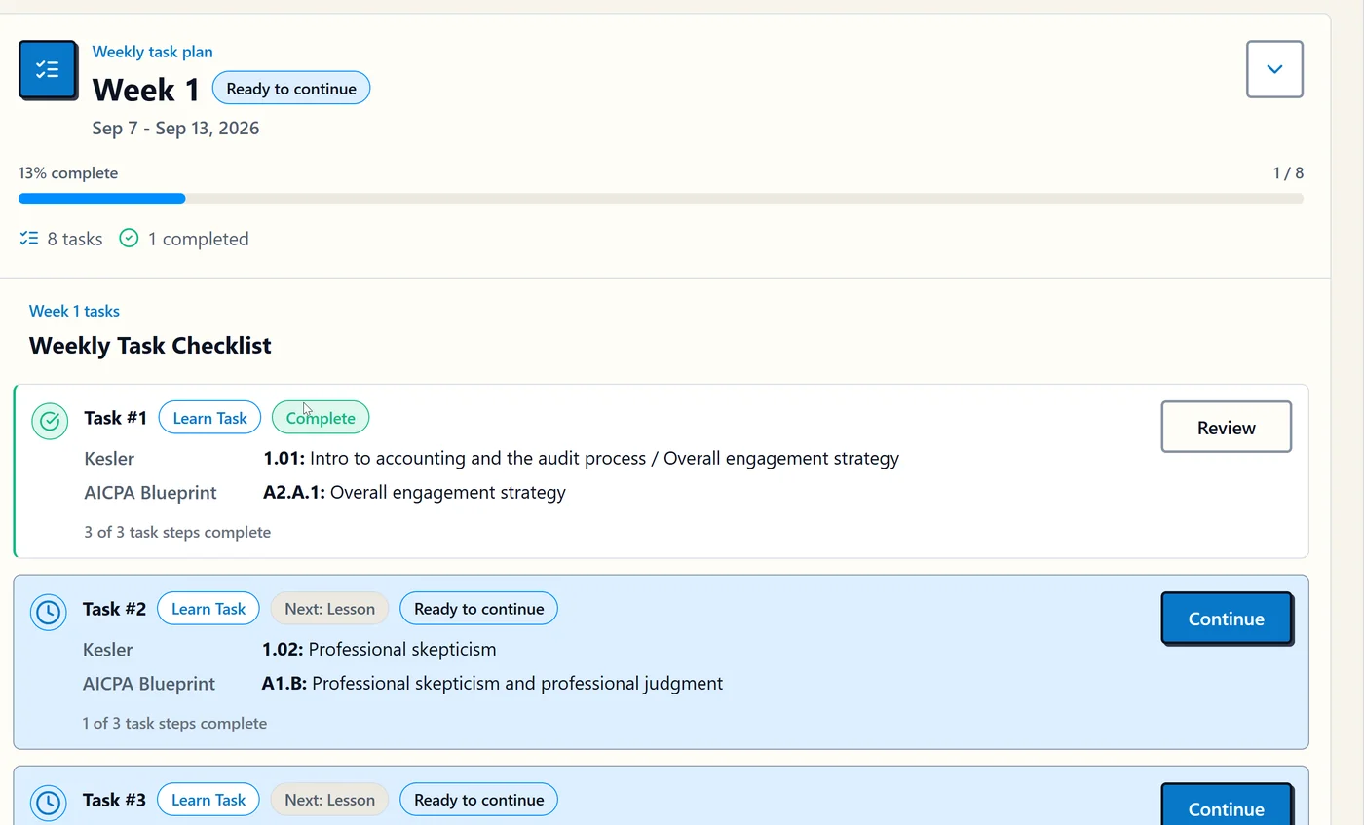Click 'A2.A.1: Overall engagement strategy' text

414,493
